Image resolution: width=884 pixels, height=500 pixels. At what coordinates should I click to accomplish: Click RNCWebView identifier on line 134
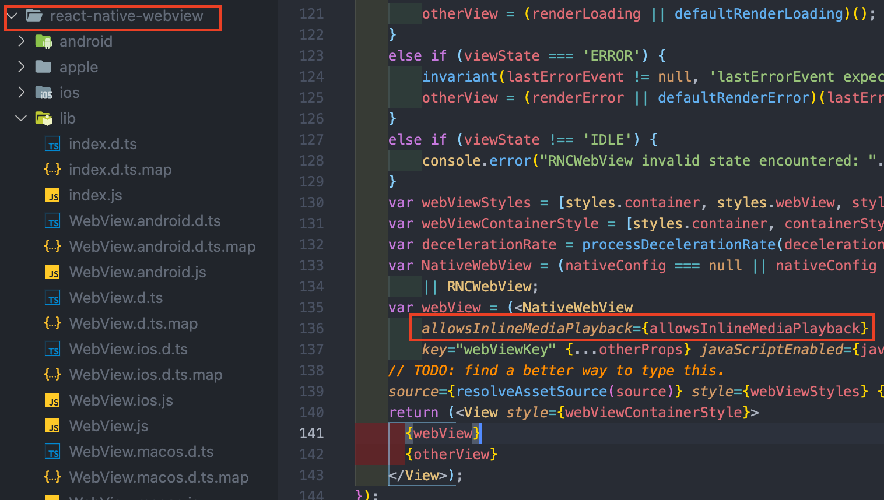tap(489, 286)
